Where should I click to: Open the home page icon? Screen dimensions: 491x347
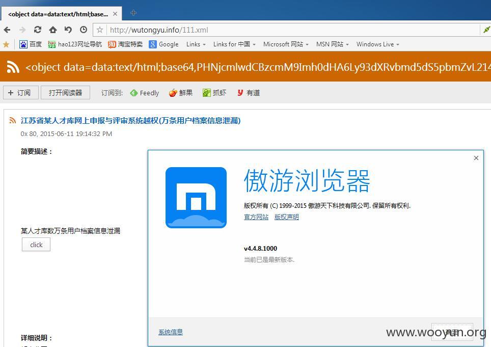53,30
